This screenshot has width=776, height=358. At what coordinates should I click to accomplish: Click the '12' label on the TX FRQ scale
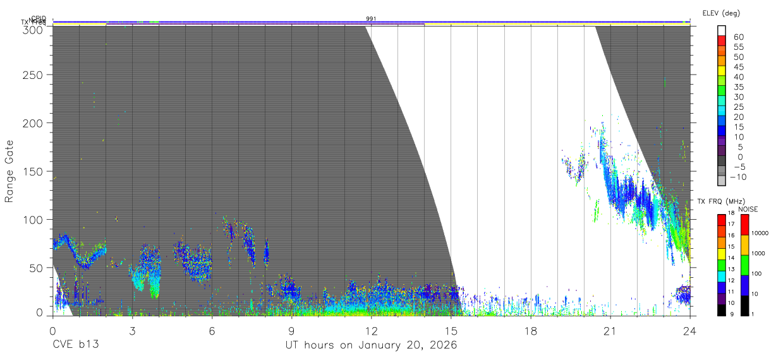tap(731, 280)
